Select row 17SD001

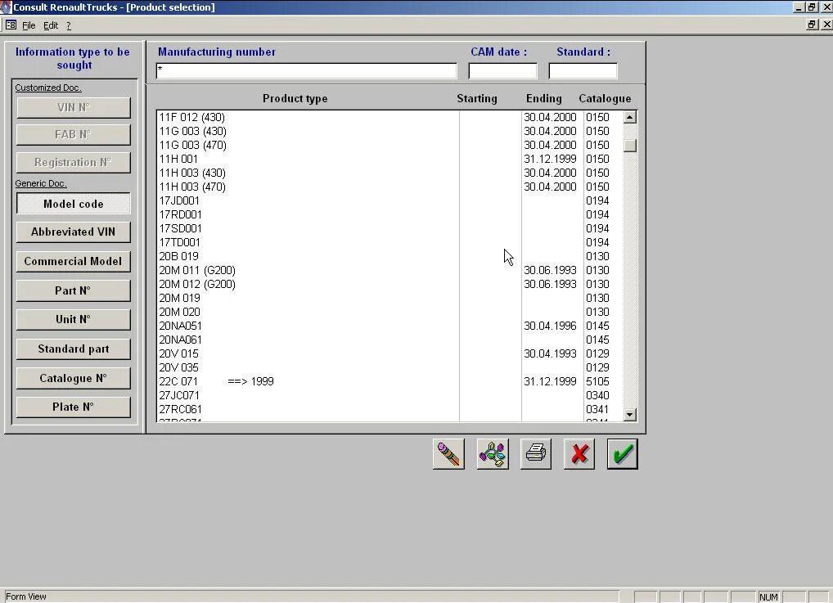coord(389,228)
